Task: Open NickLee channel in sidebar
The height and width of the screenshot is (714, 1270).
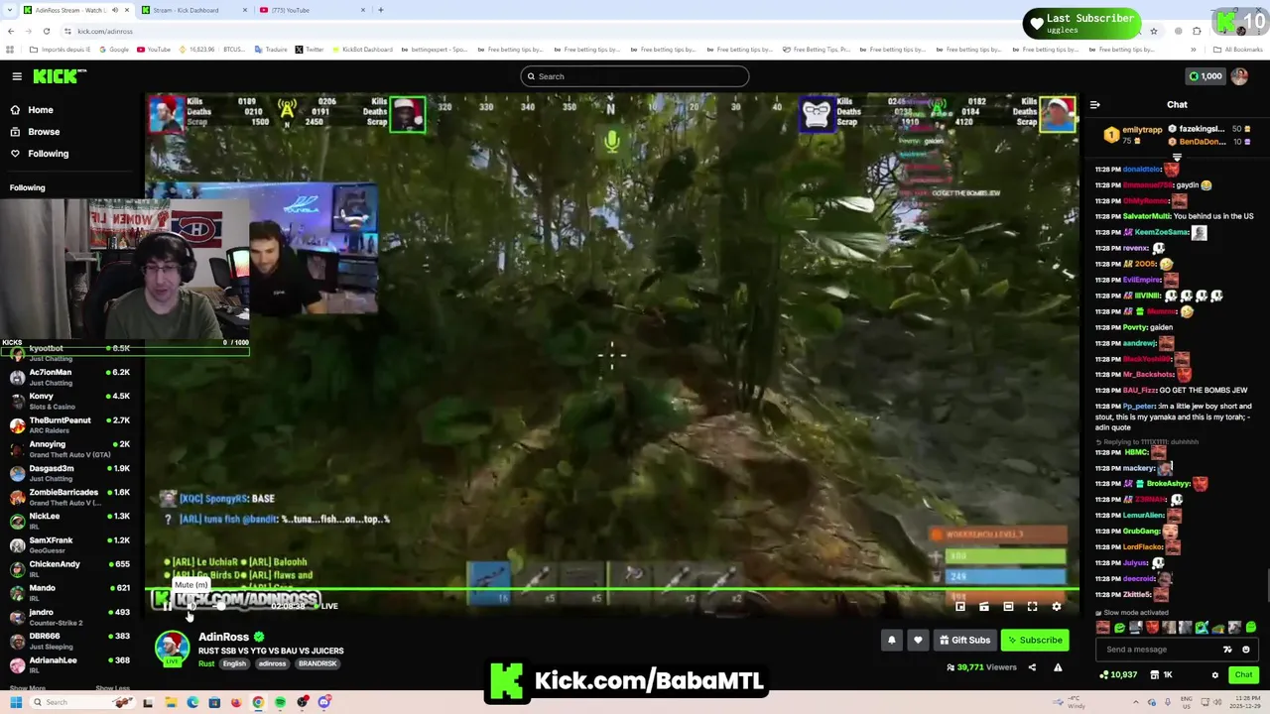Action: (x=69, y=521)
